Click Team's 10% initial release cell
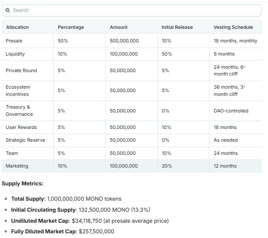The height and width of the screenshot is (238, 268). (x=183, y=153)
